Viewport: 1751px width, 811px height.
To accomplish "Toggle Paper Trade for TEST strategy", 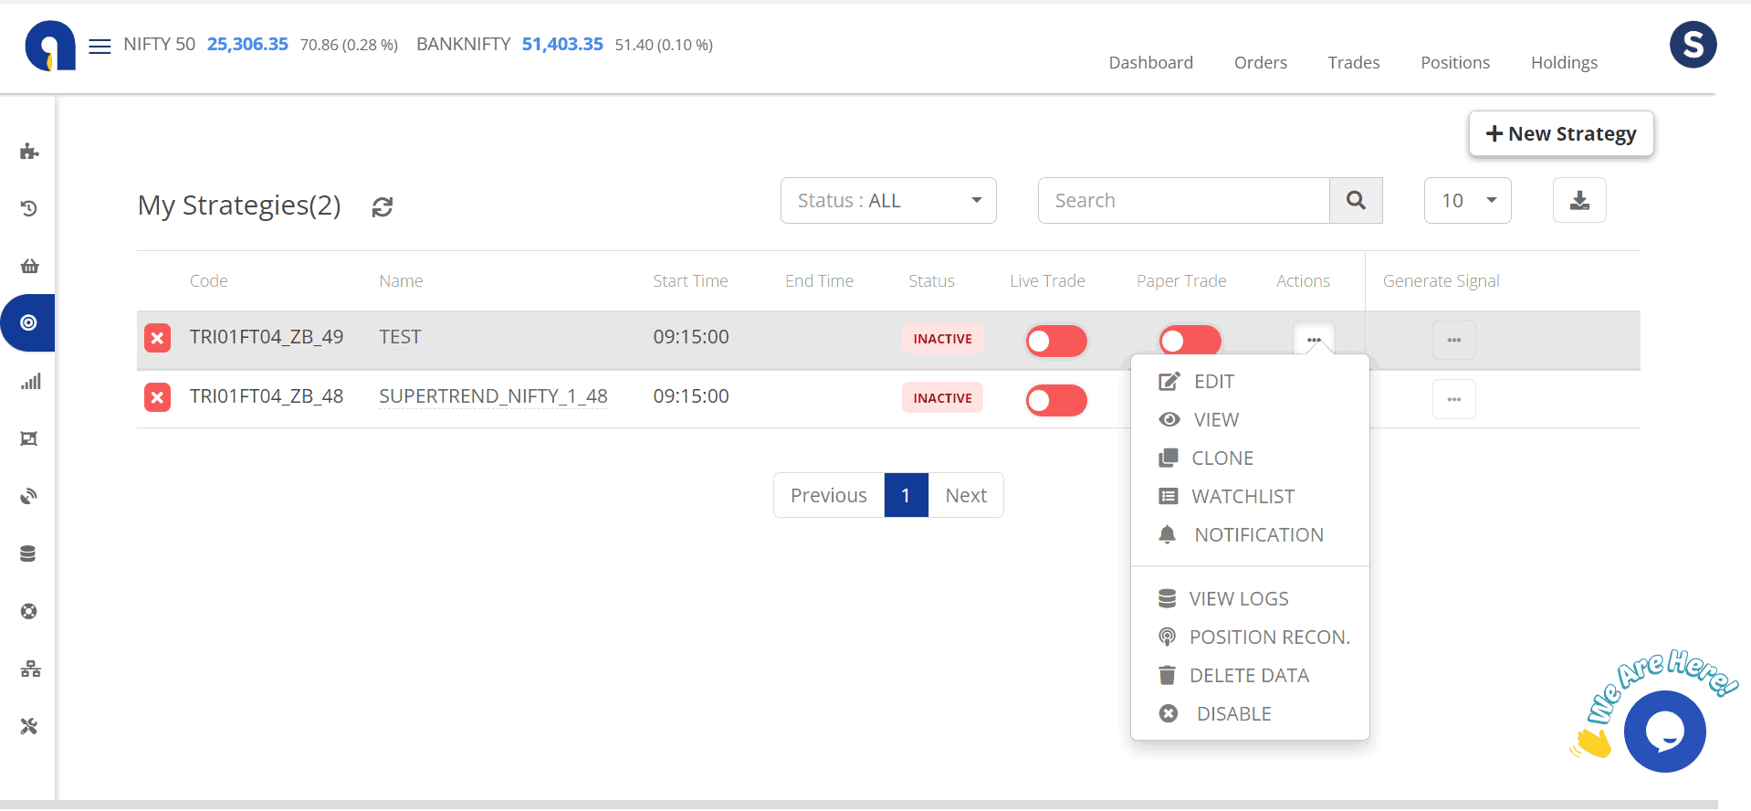I will pos(1189,341).
